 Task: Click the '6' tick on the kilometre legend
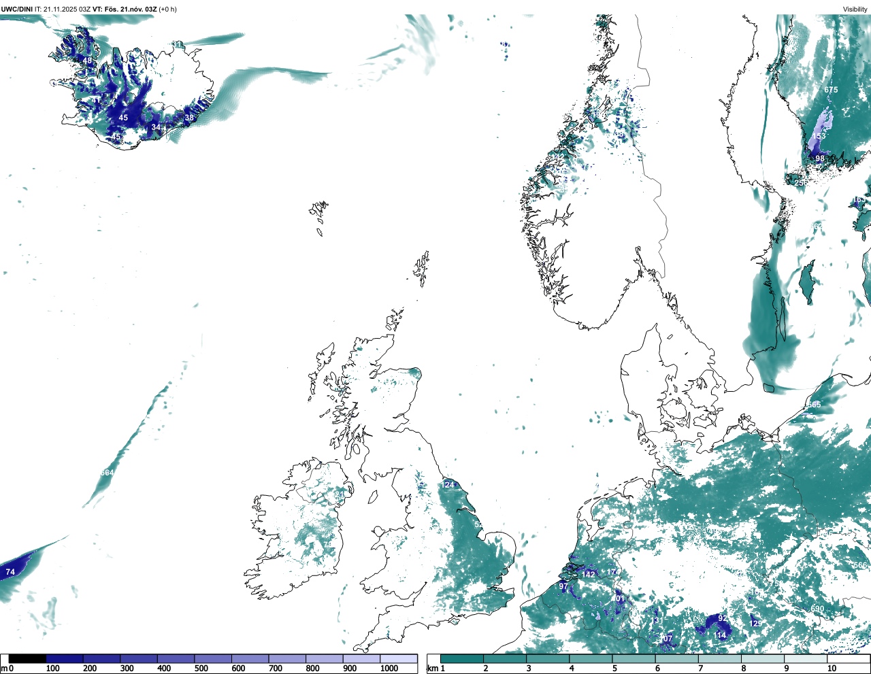(x=657, y=669)
